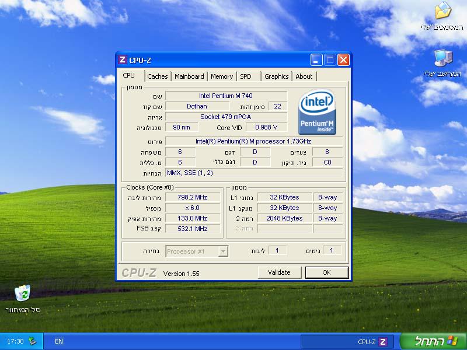
Task: Click the 532.1 MHz FSB value
Action: point(193,229)
